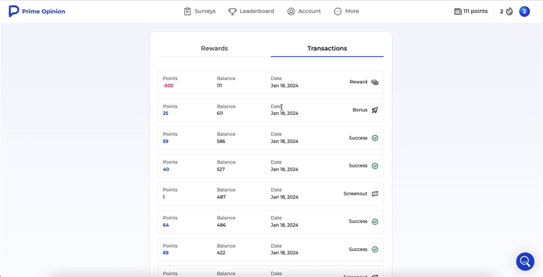Click the balance value 486
The height and width of the screenshot is (277, 543).
tap(221, 225)
